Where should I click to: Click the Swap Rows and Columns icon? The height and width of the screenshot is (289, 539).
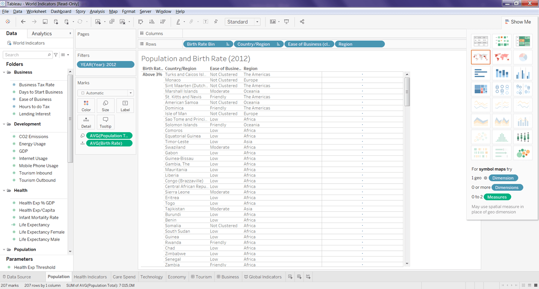(x=141, y=22)
